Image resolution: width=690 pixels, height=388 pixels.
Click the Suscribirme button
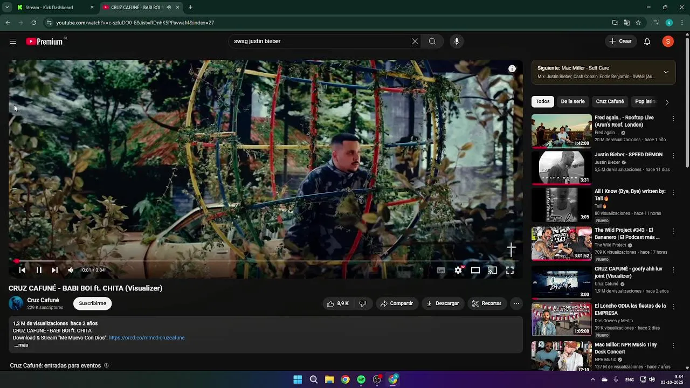[93, 303]
